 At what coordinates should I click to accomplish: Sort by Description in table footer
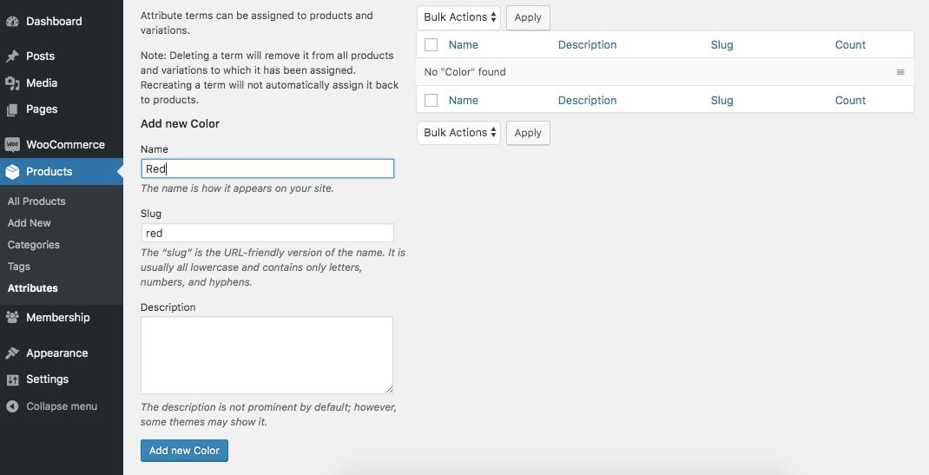point(587,101)
